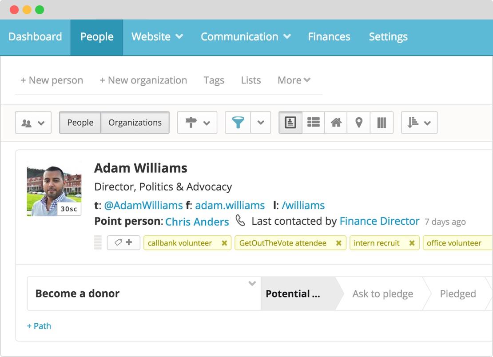Toggle to the Organizations segment
The height and width of the screenshot is (357, 493).
(x=135, y=123)
